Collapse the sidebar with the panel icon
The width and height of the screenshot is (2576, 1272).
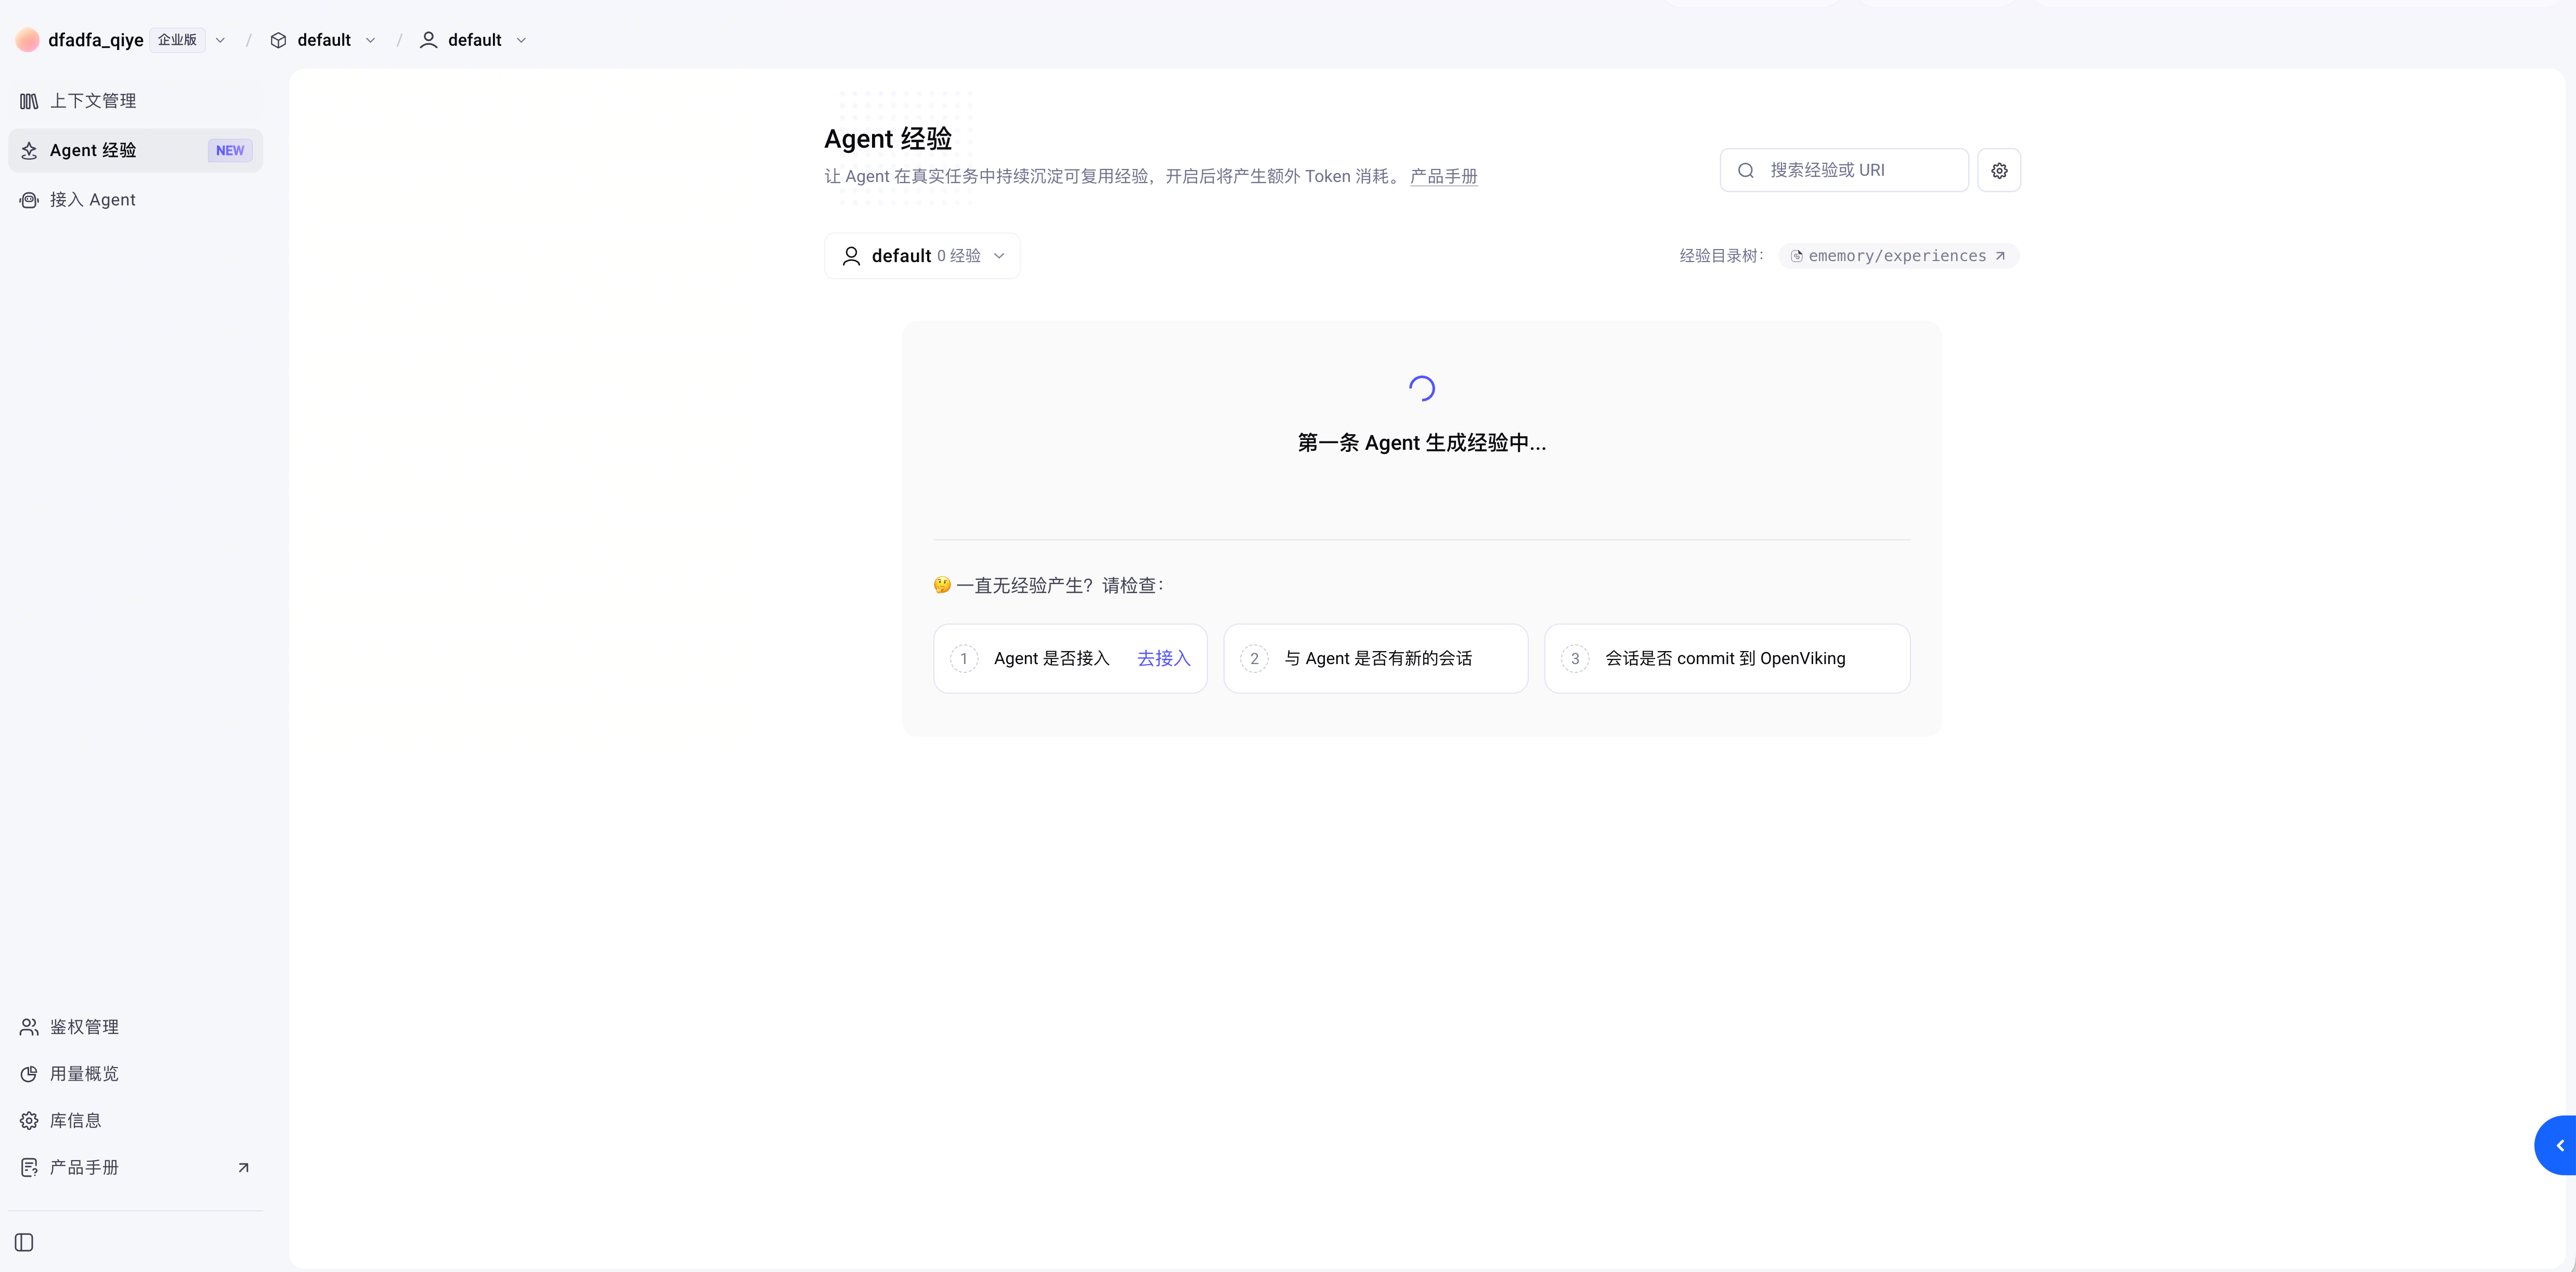point(25,1242)
